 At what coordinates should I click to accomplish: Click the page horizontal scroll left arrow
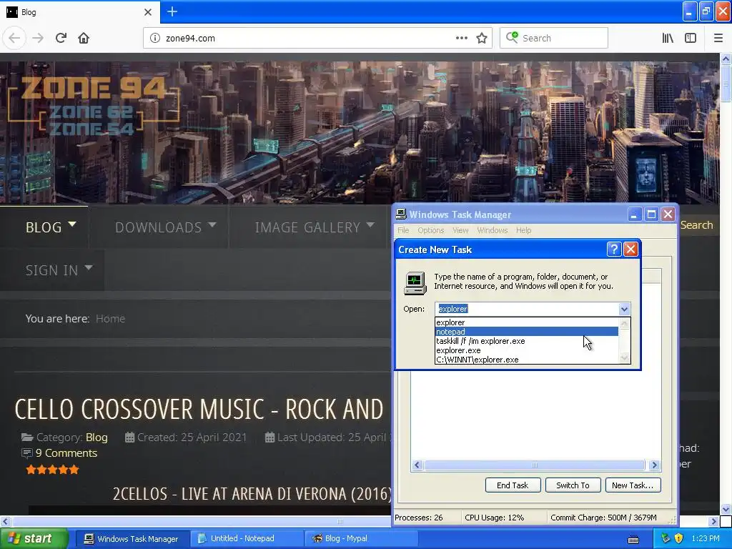tap(5, 521)
